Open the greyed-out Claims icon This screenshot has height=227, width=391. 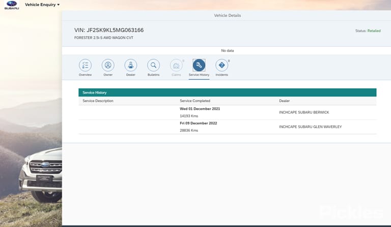coord(176,65)
